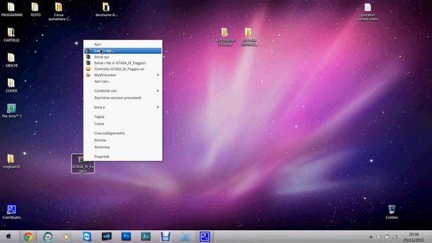The height and width of the screenshot is (243, 432).
Task: Choose Apri con... in context menu
Action: point(123,81)
